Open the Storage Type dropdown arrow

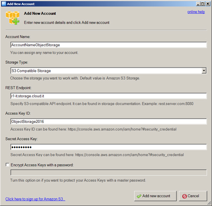pos(204,71)
